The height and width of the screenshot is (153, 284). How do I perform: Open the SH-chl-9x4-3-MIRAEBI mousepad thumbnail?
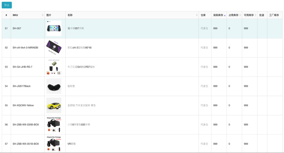point(54,47)
